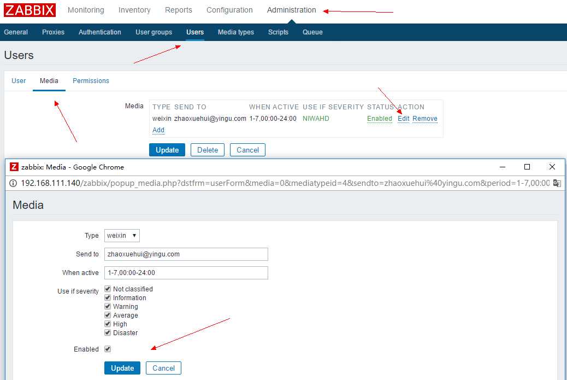
Task: Toggle the Average severity checkbox
Action: [x=108, y=315]
